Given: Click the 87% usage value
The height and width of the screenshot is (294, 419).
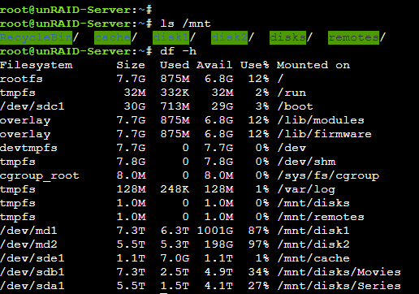Looking at the screenshot, I should (259, 231).
